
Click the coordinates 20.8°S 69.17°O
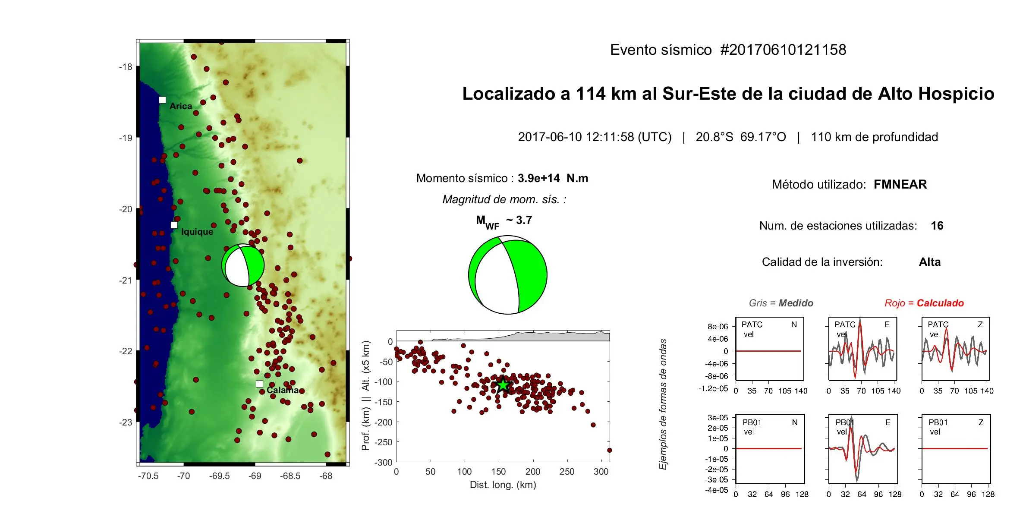tap(741, 137)
